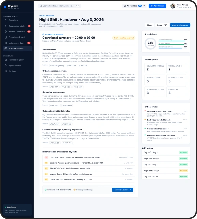Open the Incidents Closed snapshot card
The height and width of the screenshot is (219, 197).
tap(177, 80)
